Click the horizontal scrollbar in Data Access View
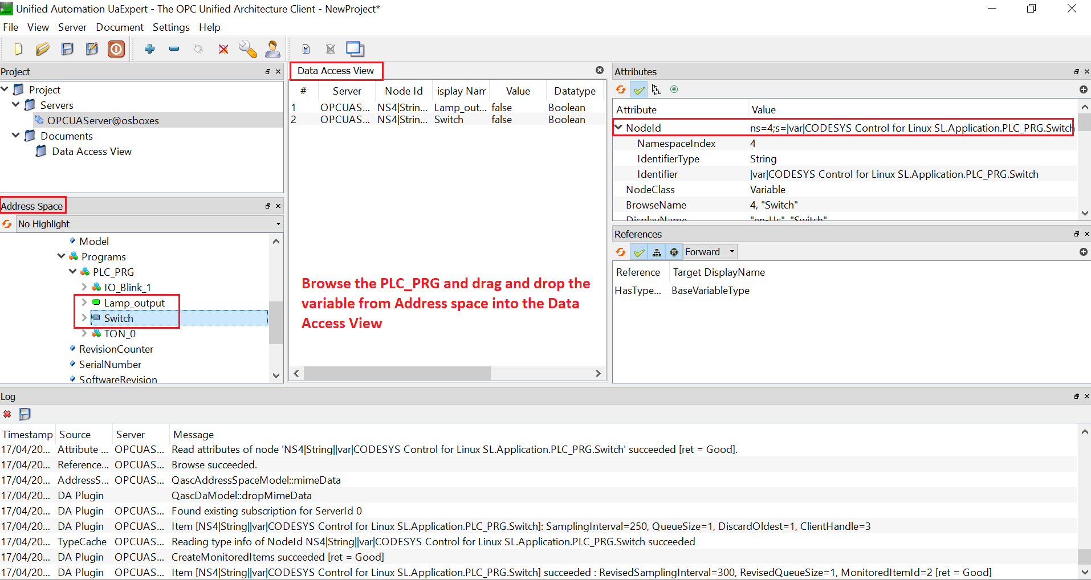Image resolution: width=1091 pixels, height=580 pixels. [397, 373]
